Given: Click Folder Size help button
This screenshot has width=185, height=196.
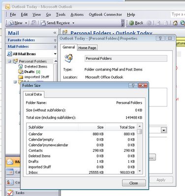Looking at the screenshot, I should tap(133, 85).
